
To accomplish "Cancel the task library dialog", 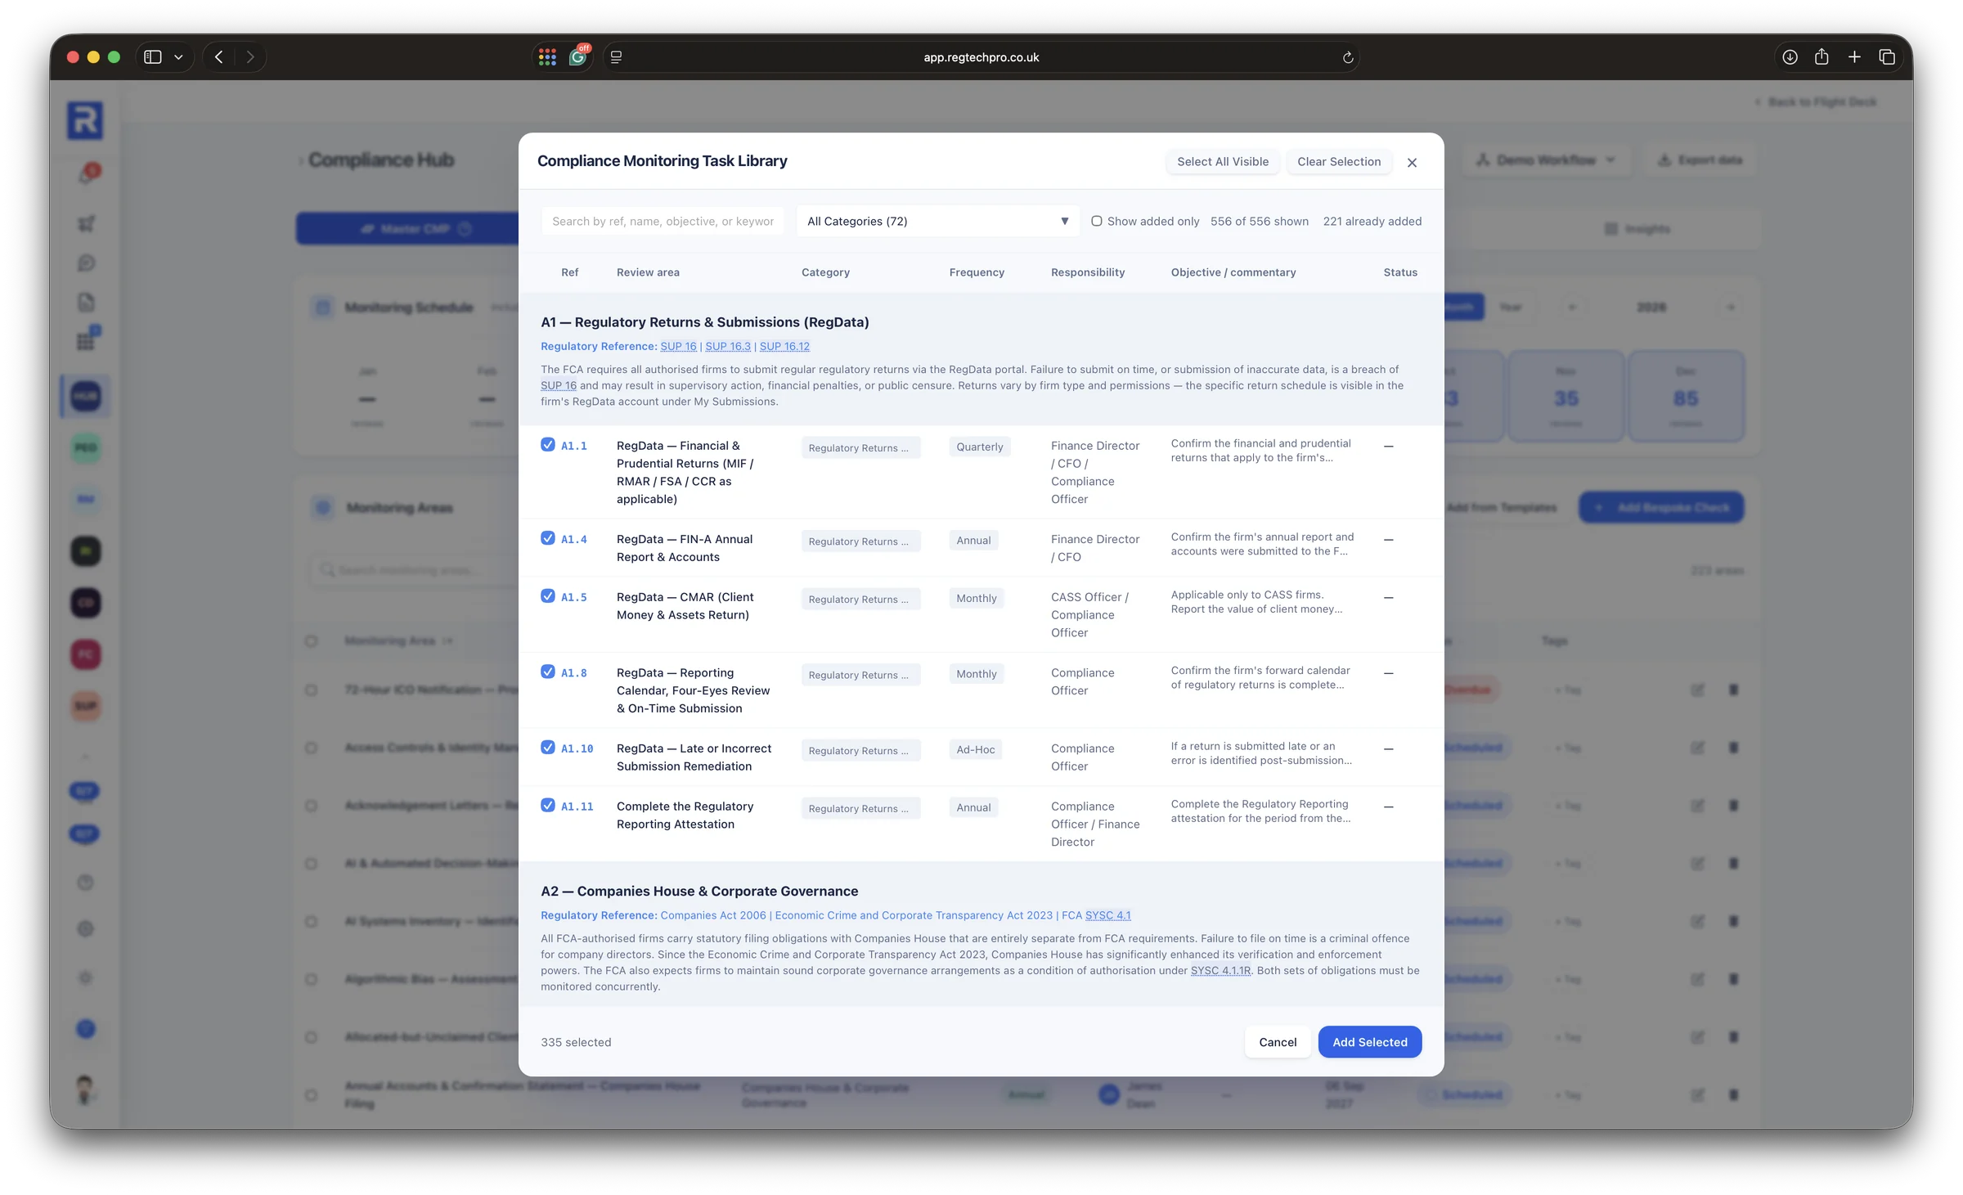I will point(1278,1042).
